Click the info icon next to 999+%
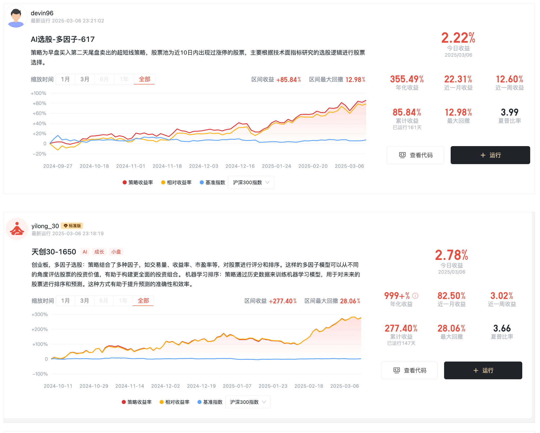The image size is (540, 433). [415, 296]
